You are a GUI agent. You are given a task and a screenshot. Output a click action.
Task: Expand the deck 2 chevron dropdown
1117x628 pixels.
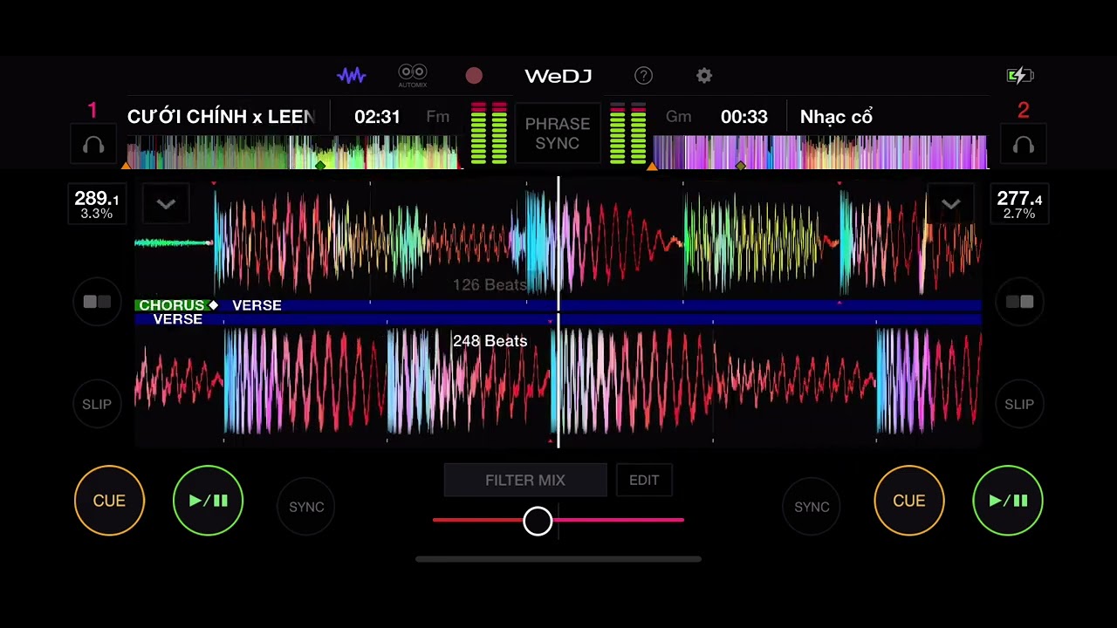click(950, 204)
